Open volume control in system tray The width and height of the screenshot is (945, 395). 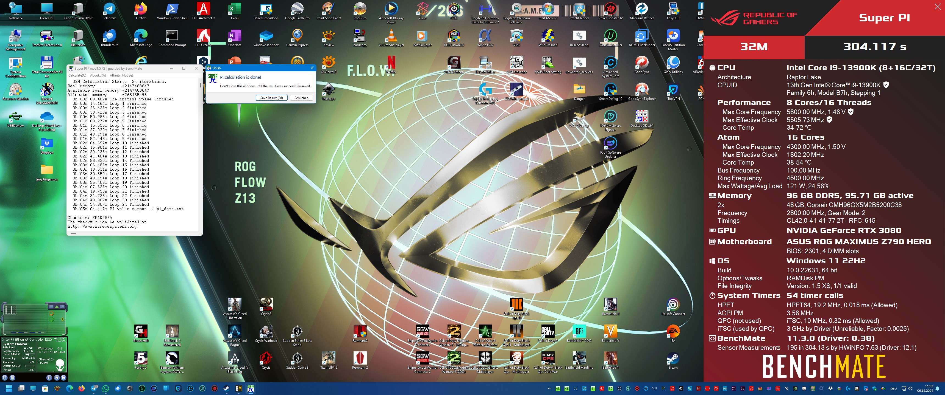[910, 388]
